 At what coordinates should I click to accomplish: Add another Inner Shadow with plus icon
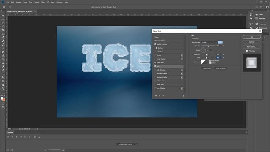coord(182,59)
